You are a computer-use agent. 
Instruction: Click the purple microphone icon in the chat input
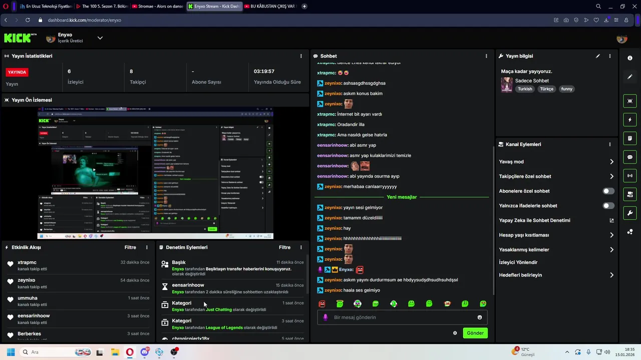click(325, 317)
